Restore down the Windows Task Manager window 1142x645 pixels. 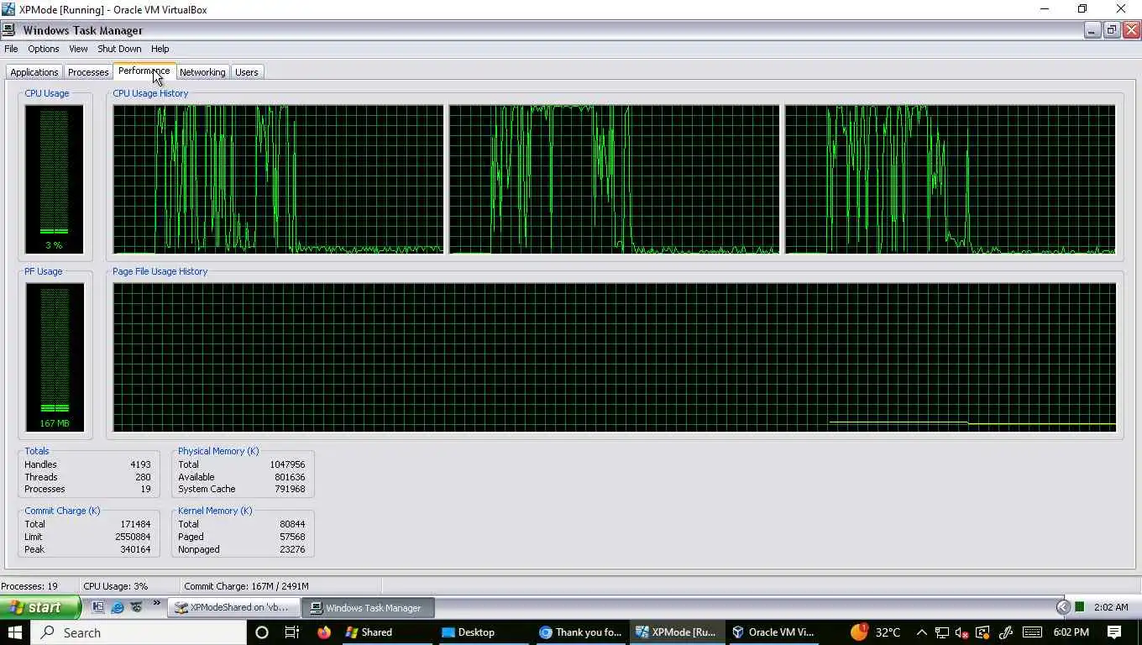[1112, 30]
